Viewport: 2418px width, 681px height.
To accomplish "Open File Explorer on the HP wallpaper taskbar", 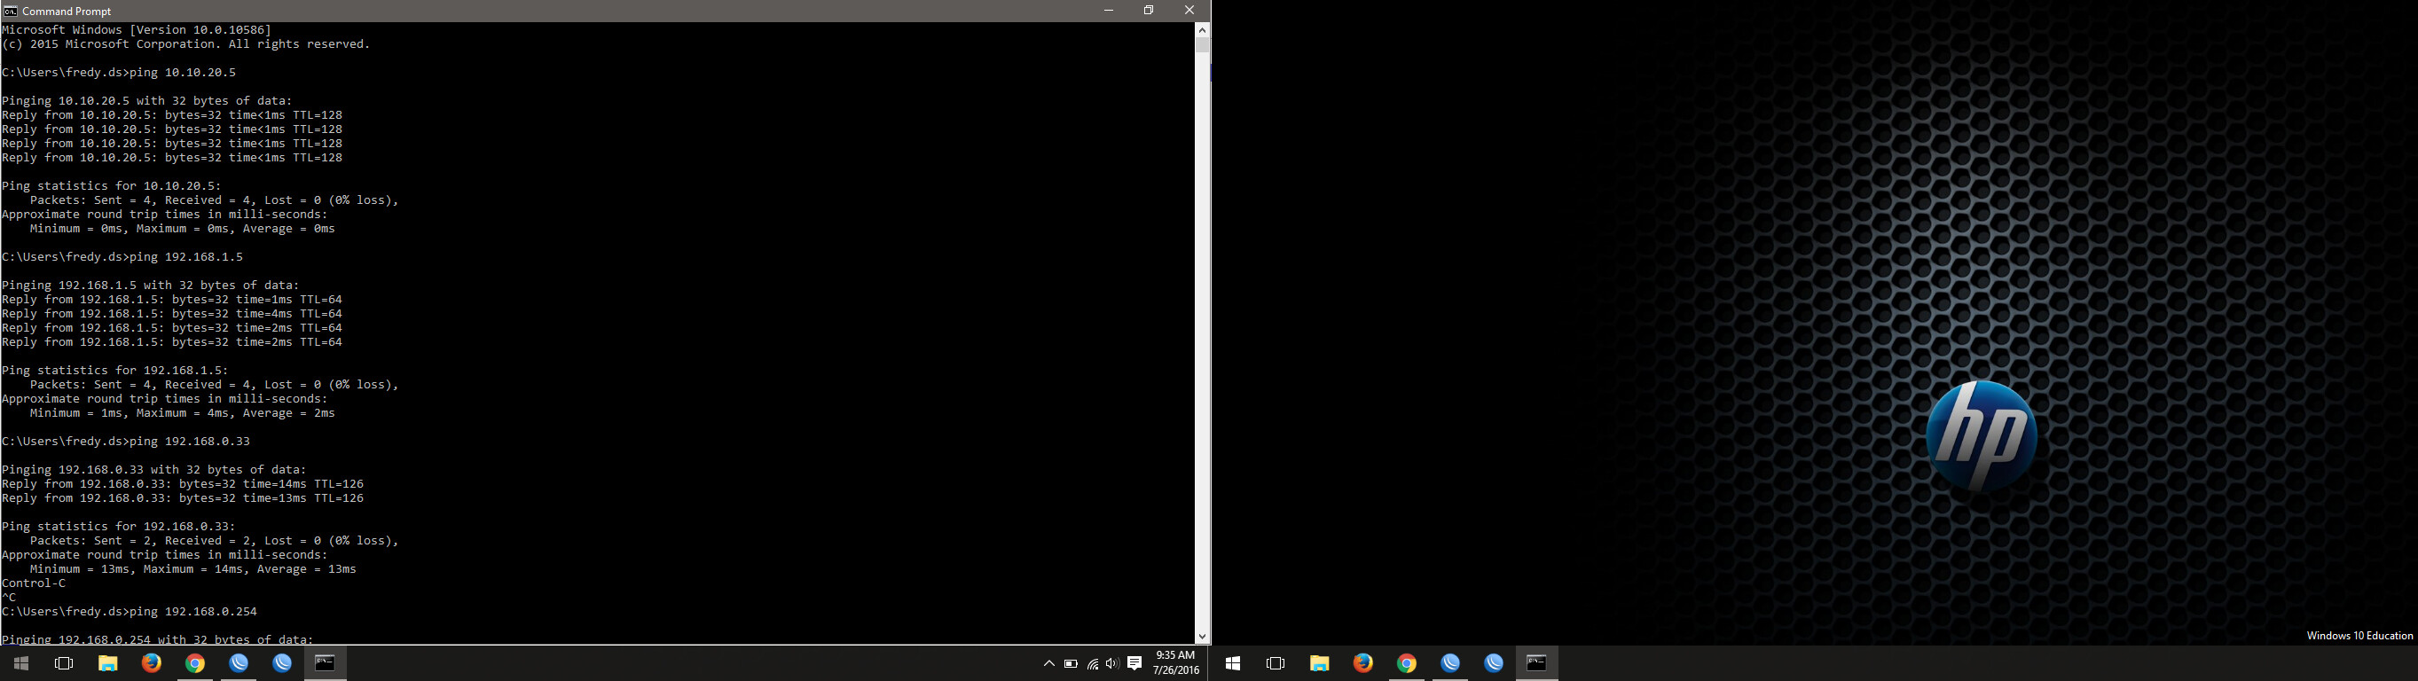I will tap(1319, 663).
